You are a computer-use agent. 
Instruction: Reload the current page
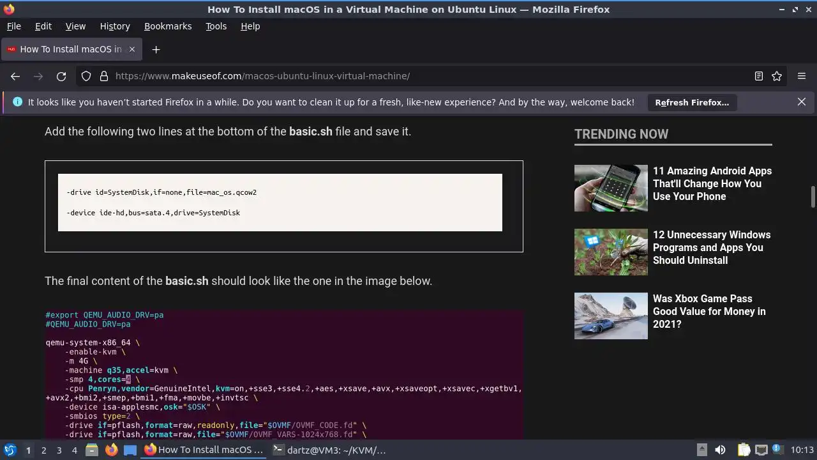click(61, 76)
